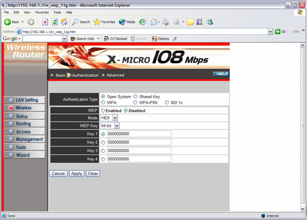Open the Search magnifier in toolbar
This screenshot has width=307, height=220.
(75, 22)
